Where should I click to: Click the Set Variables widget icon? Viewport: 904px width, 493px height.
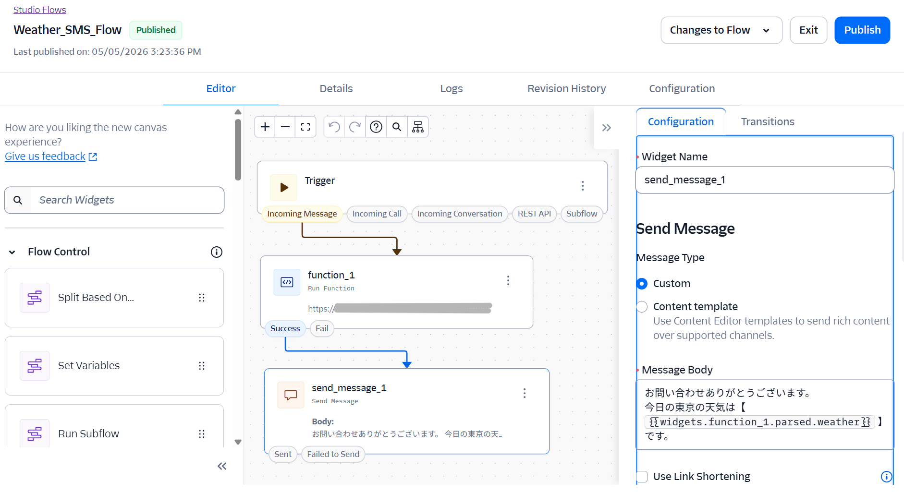(x=35, y=366)
